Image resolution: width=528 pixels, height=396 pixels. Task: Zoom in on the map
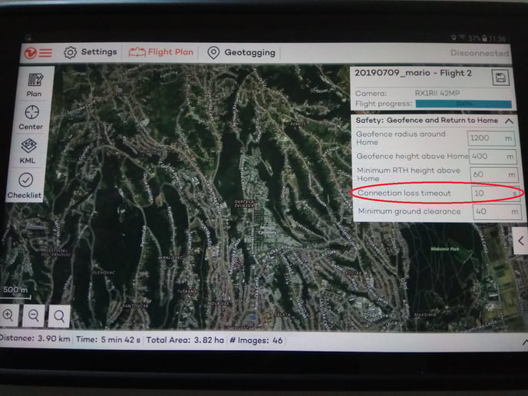point(8,315)
